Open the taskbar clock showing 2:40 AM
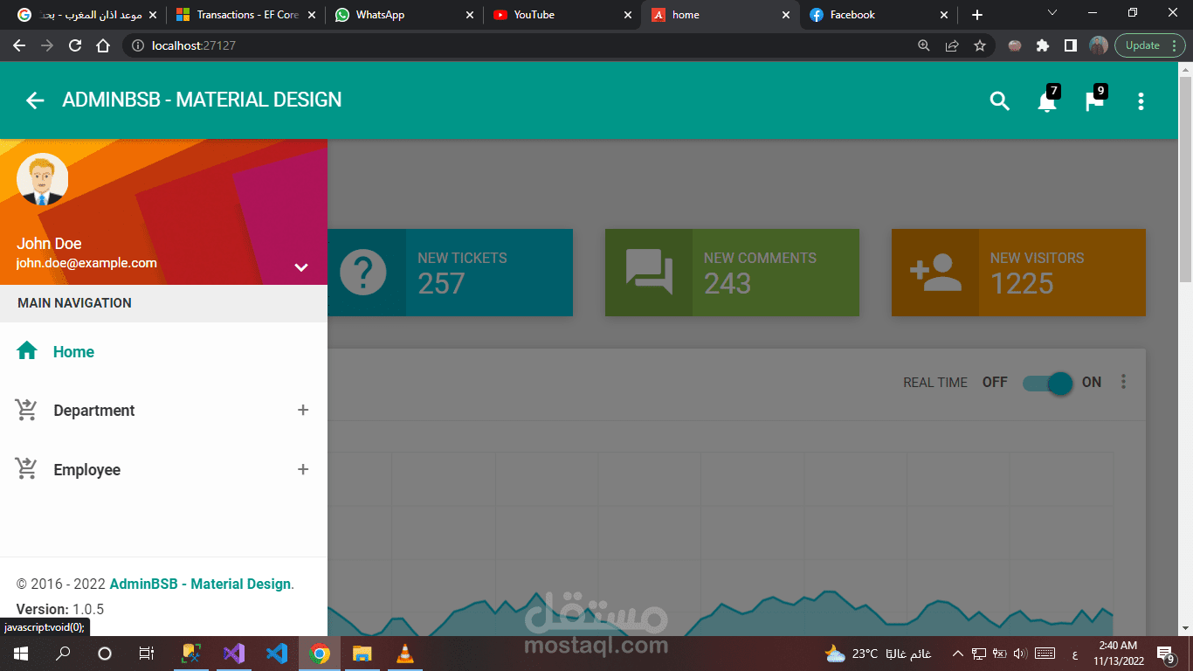Viewport: 1193px width, 671px height. 1117,654
